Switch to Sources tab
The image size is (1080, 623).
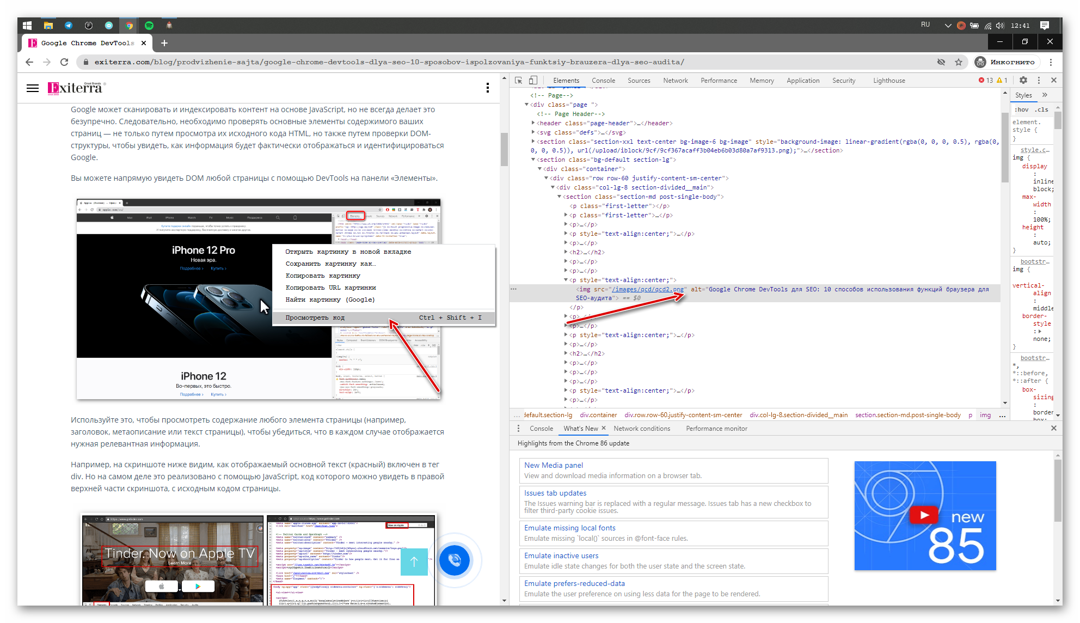(639, 81)
